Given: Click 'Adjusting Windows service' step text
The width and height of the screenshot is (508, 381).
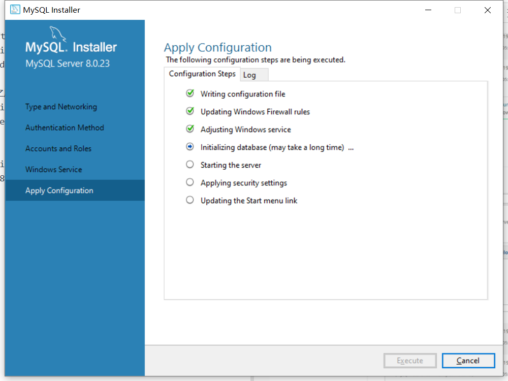Looking at the screenshot, I should coord(245,130).
